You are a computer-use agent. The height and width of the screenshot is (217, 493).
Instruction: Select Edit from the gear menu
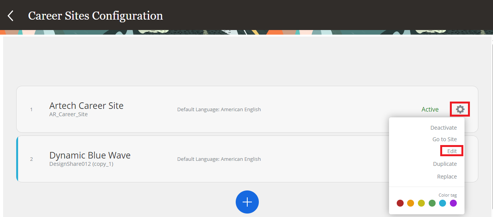452,151
